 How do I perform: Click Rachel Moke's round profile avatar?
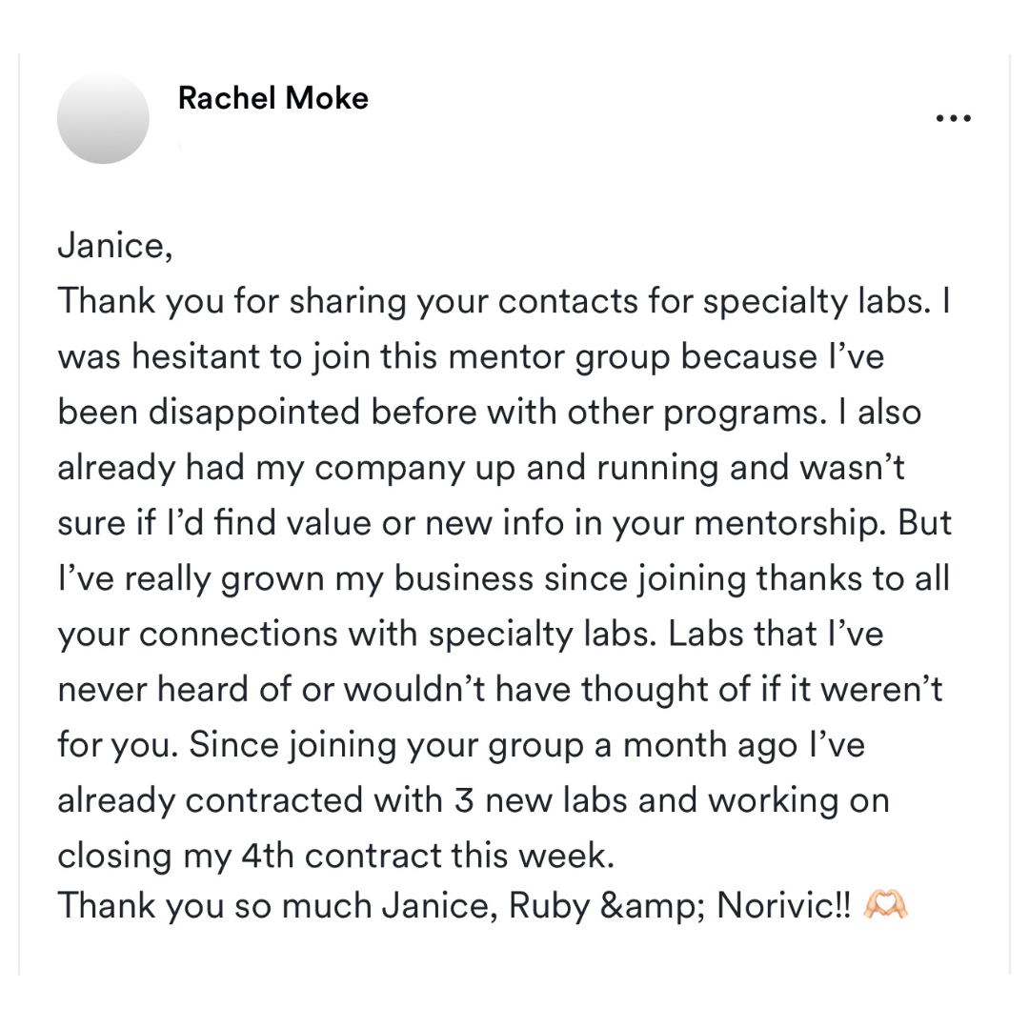point(103,118)
